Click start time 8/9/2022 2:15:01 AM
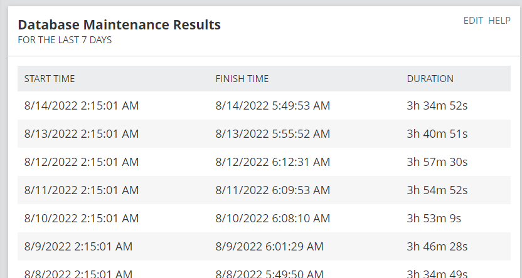 pyautogui.click(x=78, y=247)
